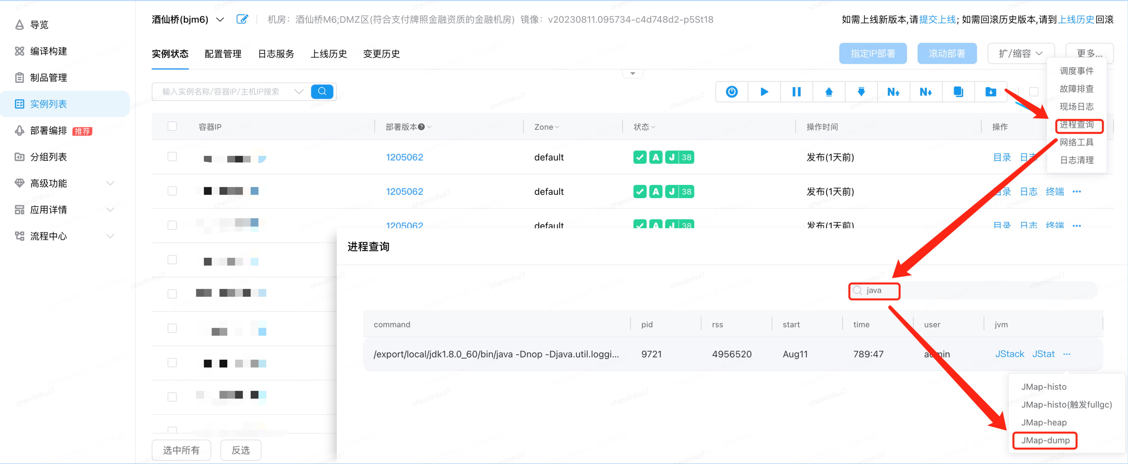Click the 更多... button
The width and height of the screenshot is (1128, 464).
pos(1089,53)
